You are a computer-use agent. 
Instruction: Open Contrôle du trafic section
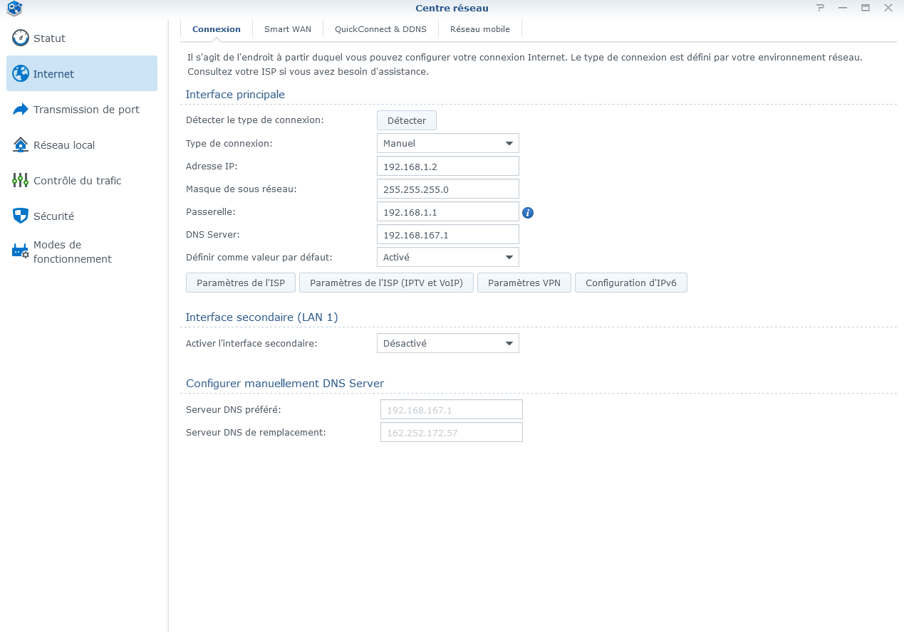click(x=82, y=180)
